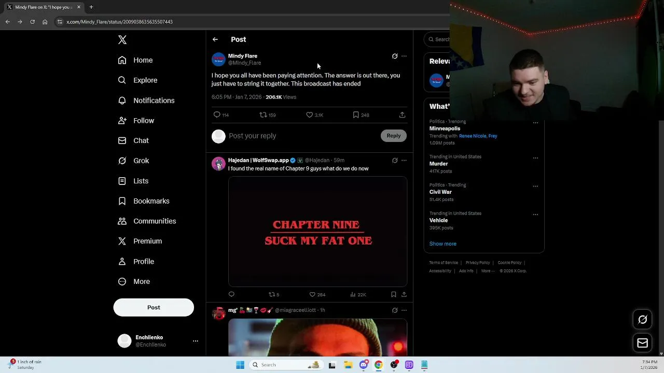Open Follow in the sidebar
This screenshot has height=373, width=664.
click(136, 121)
